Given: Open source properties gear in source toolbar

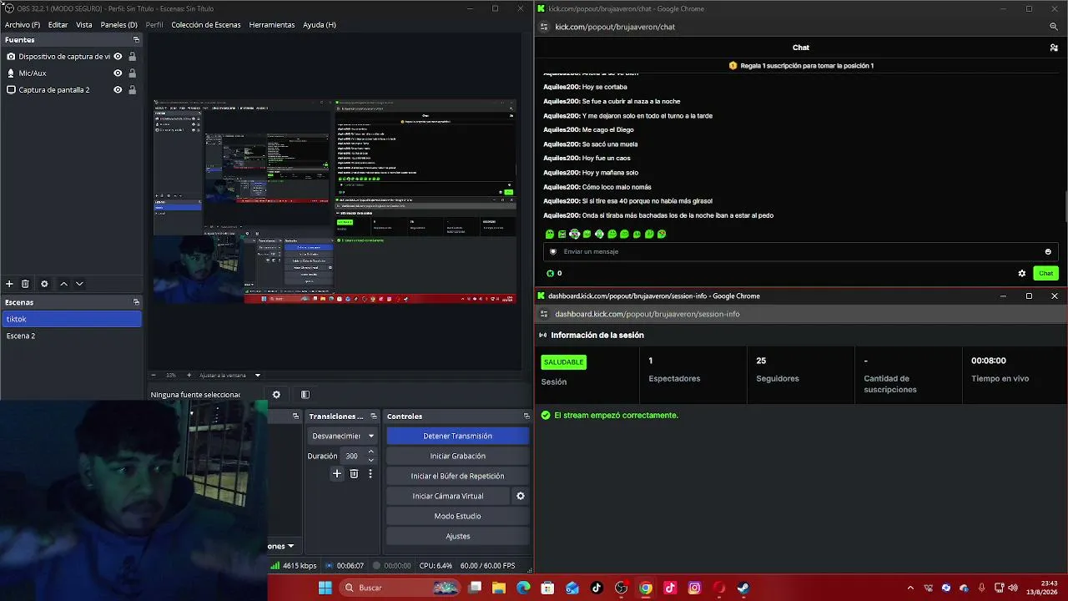Looking at the screenshot, I should pos(276,395).
